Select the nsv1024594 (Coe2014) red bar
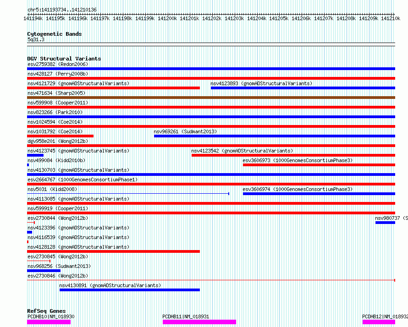Viewport: 408px width, 327px height. (x=211, y=126)
